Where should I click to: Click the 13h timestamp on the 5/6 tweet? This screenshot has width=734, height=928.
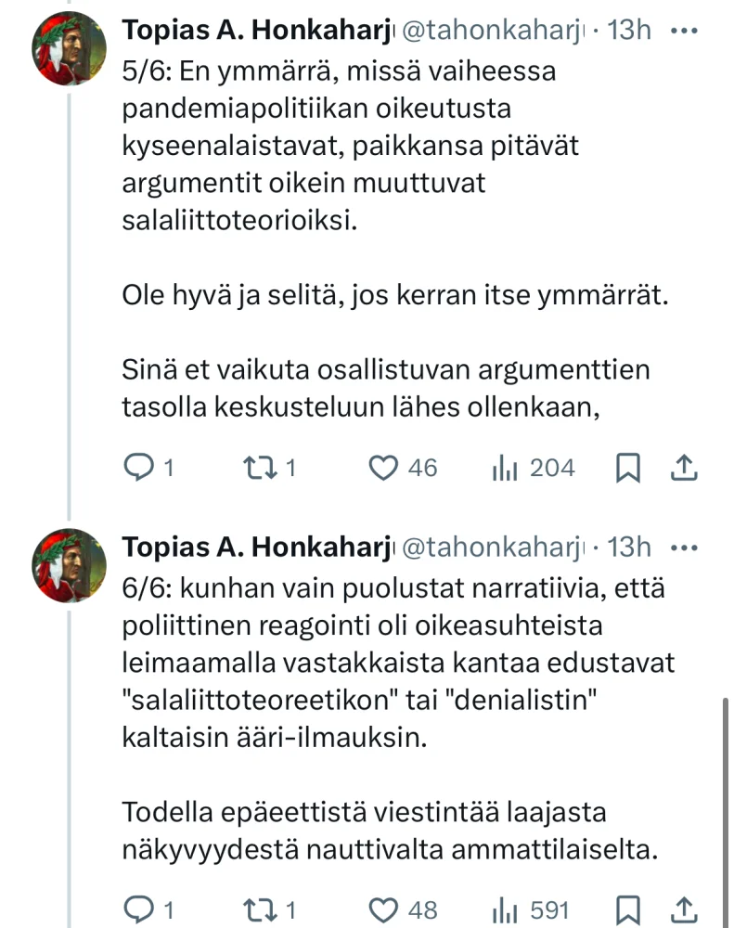631,31
